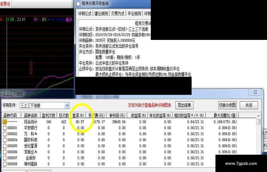Image resolution: width=267 pixels, height=172 pixels.
Task: Click the 导出结果 button
Action: [184, 105]
